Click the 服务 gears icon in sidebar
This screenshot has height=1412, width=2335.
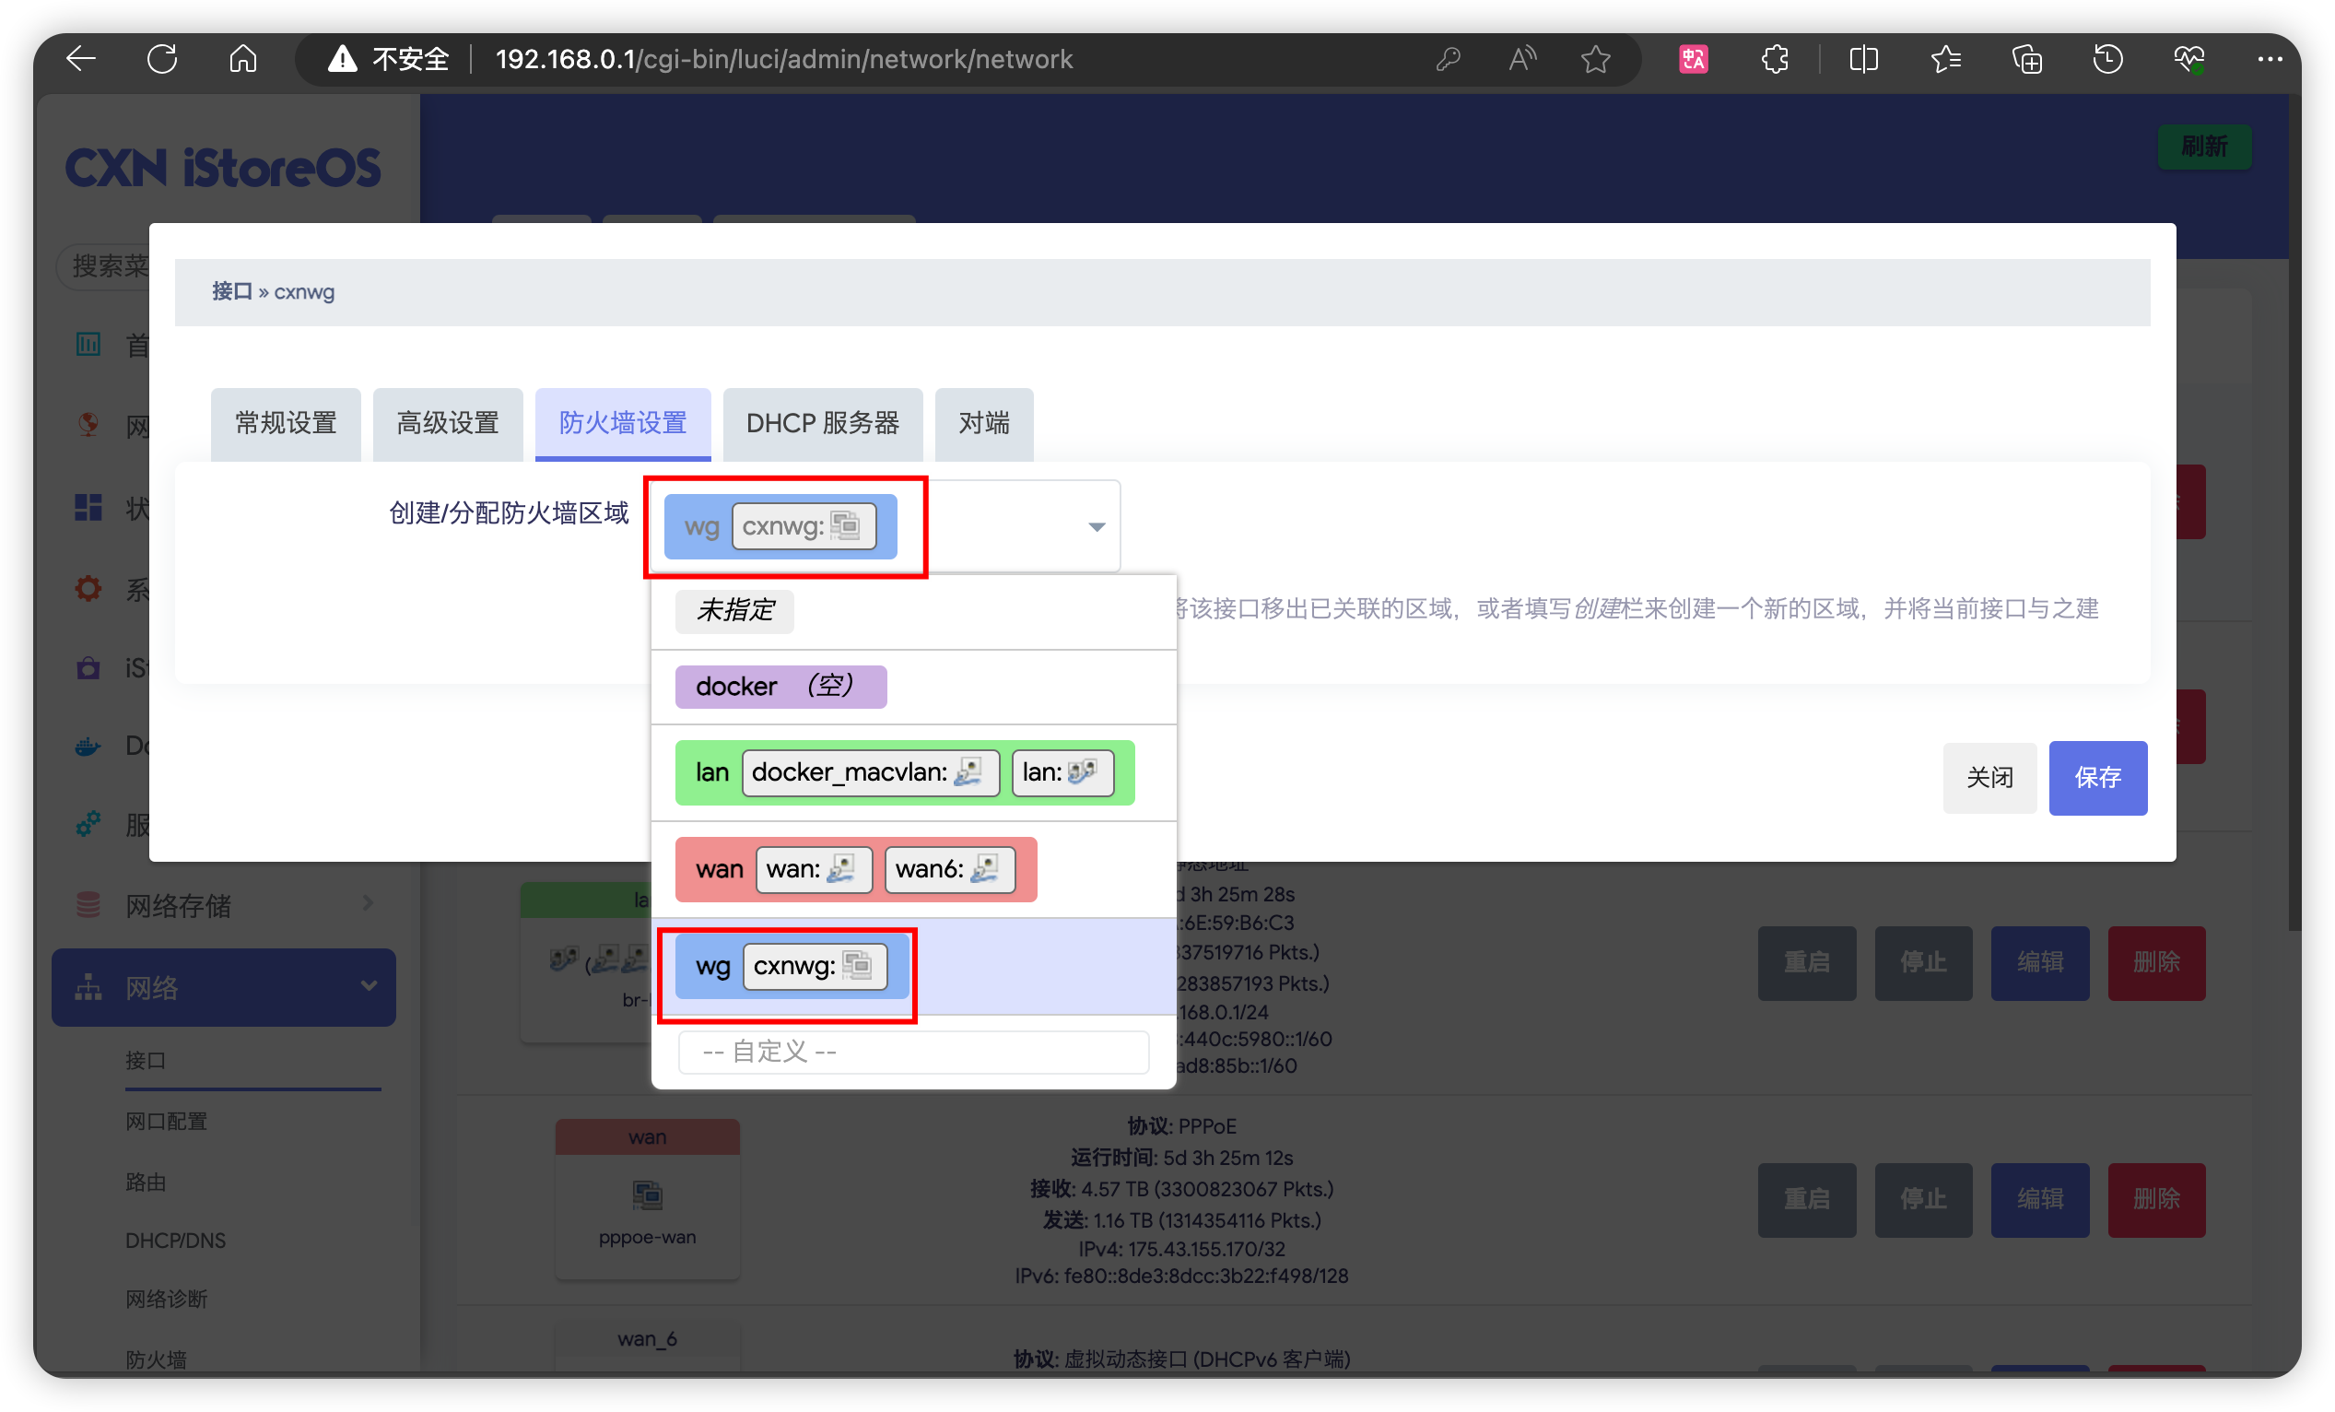coord(88,823)
